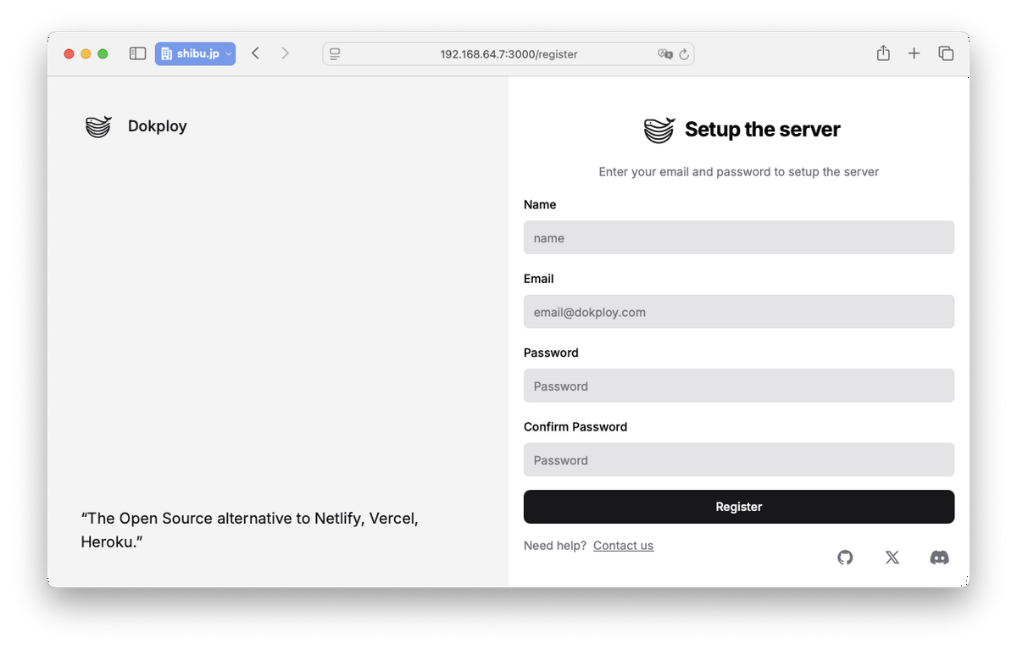Click the Password field label above its input
1017x650 pixels.
coord(551,353)
